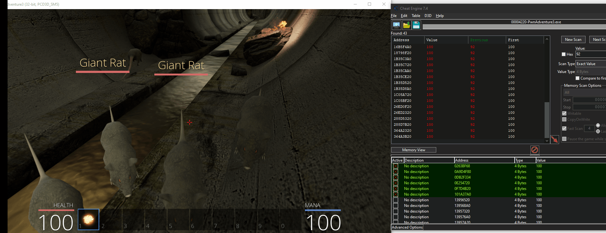
Task: Toggle the Writable checkbox
Action: [564, 113]
